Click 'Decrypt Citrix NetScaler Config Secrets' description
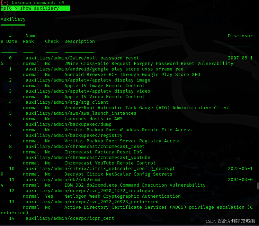Screen dimensions: 259x226 tap(118, 174)
